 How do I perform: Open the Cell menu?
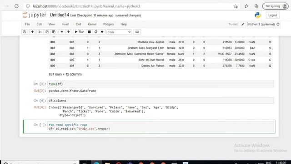pyautogui.click(x=78, y=24)
